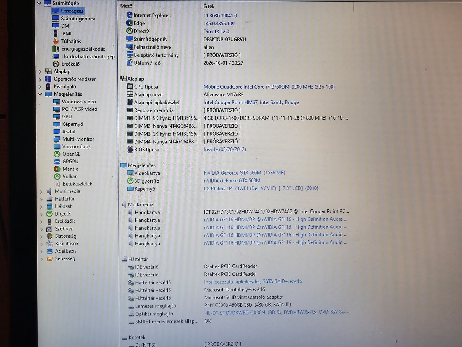
Task: Click the OpenGL Xbox-style icon
Action: [57, 154]
